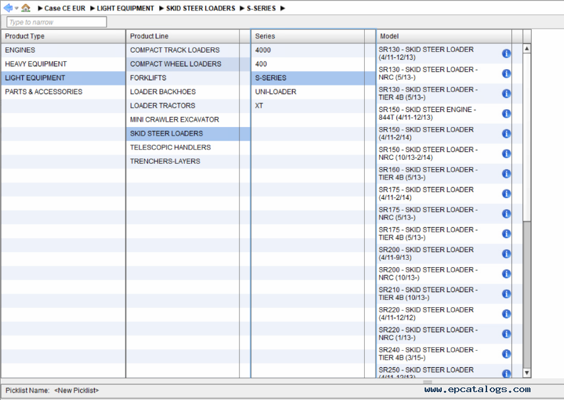The width and height of the screenshot is (564, 400).
Task: Select TELESCOPIC HANDLERS product line
Action: pos(188,147)
